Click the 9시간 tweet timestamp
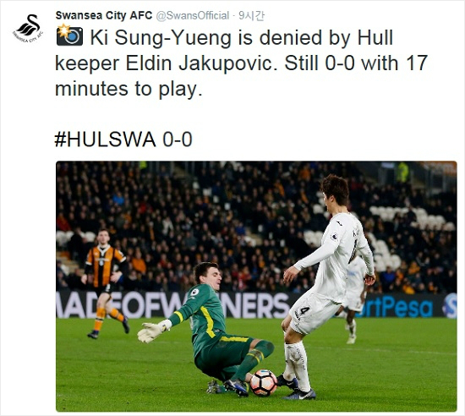Image resolution: width=465 pixels, height=416 pixels. [251, 16]
